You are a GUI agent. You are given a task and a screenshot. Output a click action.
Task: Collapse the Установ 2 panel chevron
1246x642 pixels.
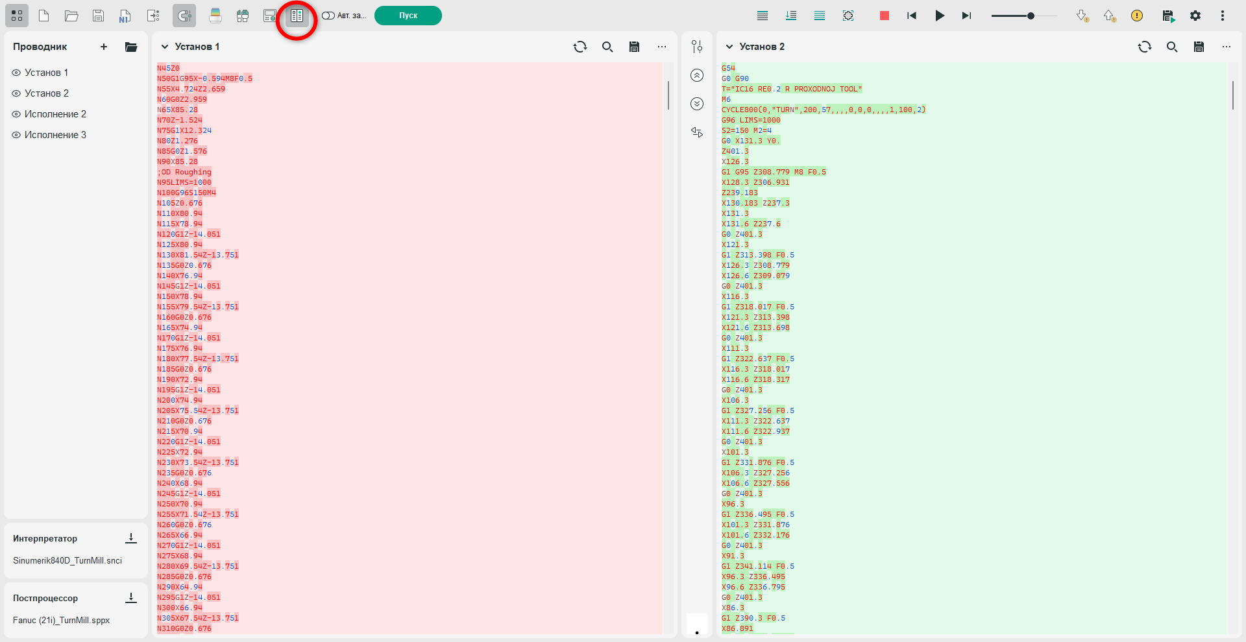(x=729, y=47)
